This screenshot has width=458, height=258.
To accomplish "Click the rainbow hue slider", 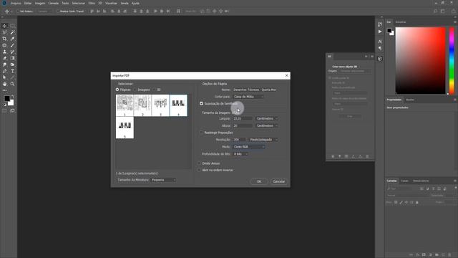I will 452,61.
